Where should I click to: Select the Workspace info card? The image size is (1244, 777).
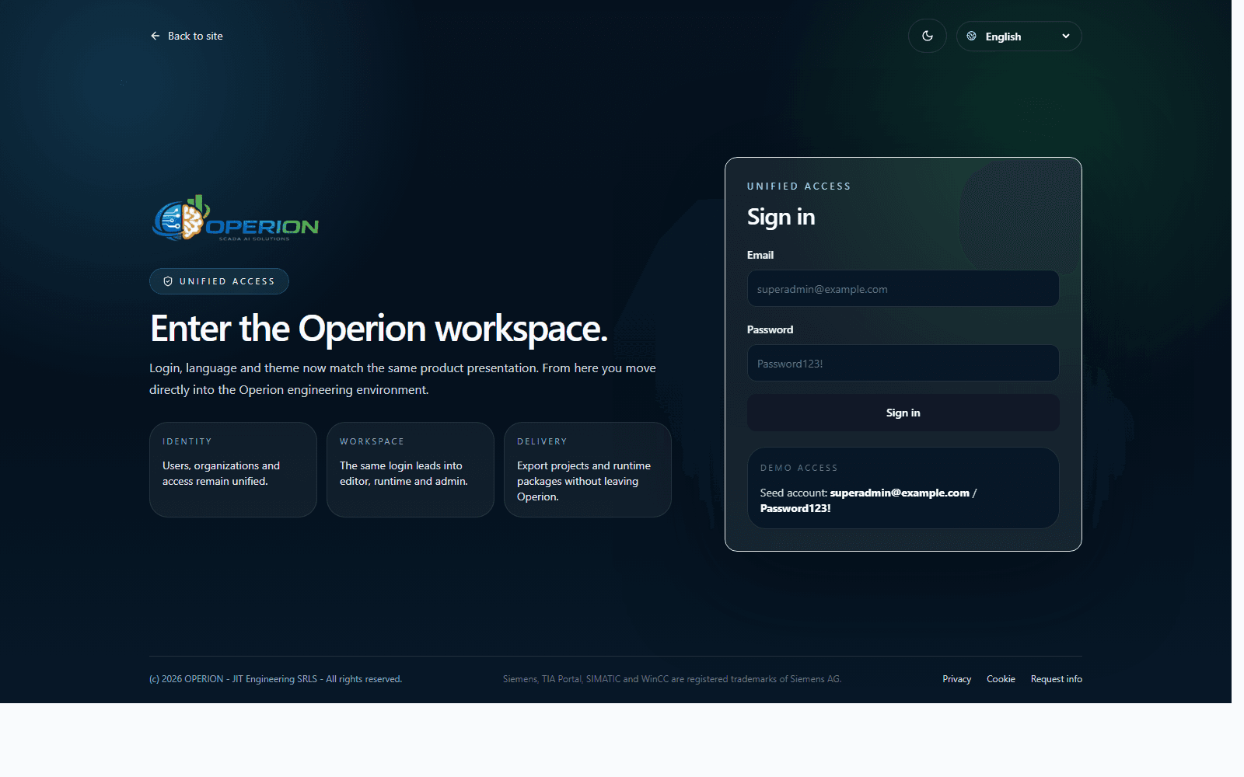[x=410, y=469]
